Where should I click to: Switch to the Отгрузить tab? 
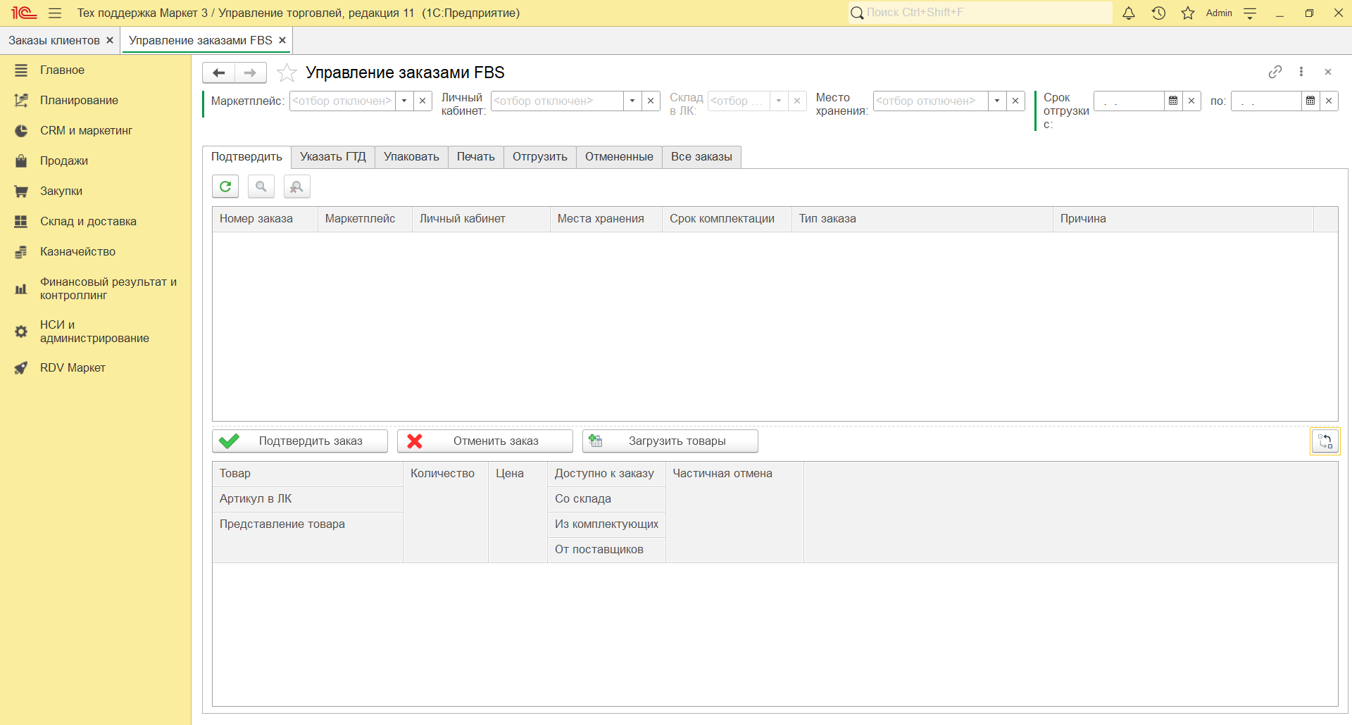(x=540, y=157)
